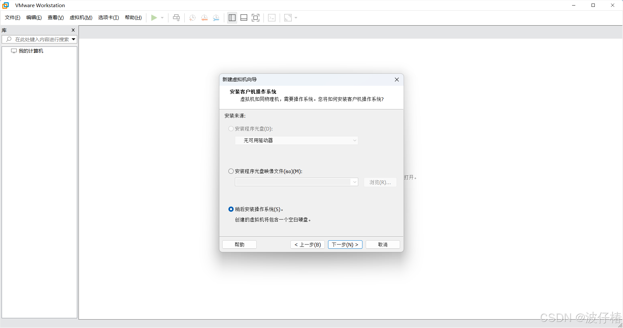Select the Send Ctrl+Alt+Del icon
This screenshot has width=623, height=328.
pos(176,18)
